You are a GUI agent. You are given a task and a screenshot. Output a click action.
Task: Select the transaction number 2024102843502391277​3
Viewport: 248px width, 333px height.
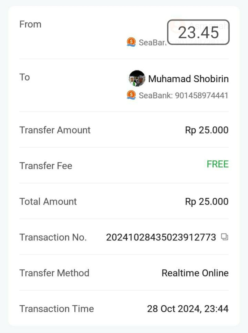pos(161,237)
